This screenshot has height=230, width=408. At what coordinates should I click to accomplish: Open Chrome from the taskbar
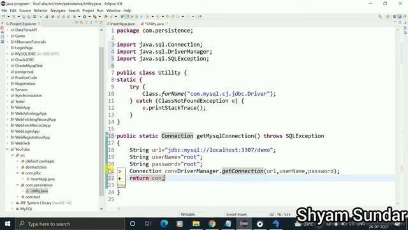point(212,224)
